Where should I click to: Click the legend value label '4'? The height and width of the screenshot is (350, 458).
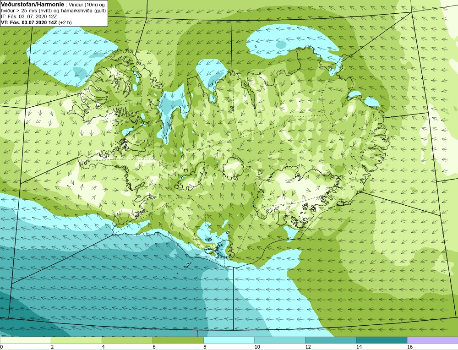pyautogui.click(x=103, y=347)
